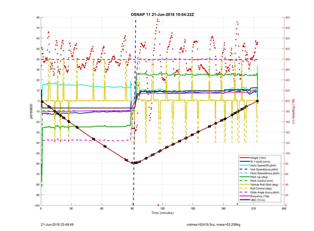Click the 70 tick on the left axis
Screen dimensions: 314x231
click(x=38, y=28)
